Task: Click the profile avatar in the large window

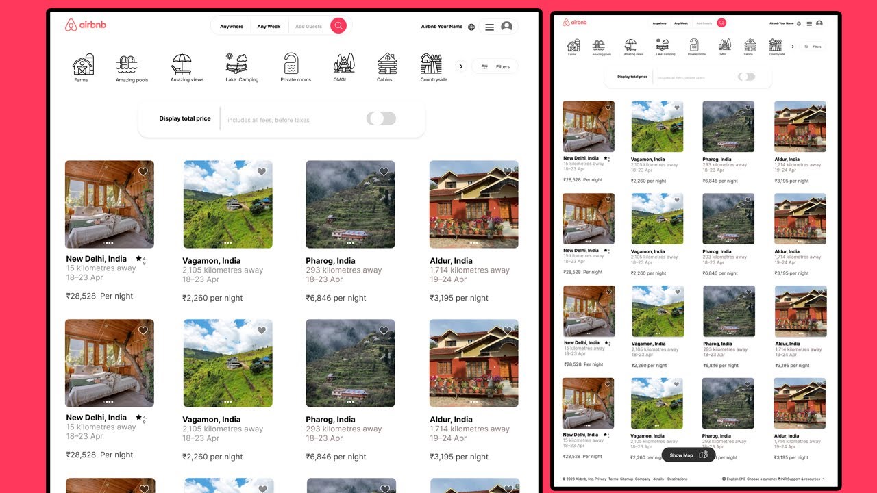Action: (x=506, y=27)
